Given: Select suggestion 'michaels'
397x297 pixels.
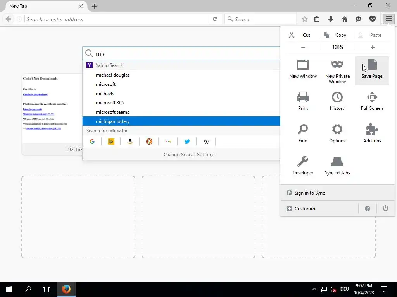Looking at the screenshot, I should pyautogui.click(x=181, y=94).
